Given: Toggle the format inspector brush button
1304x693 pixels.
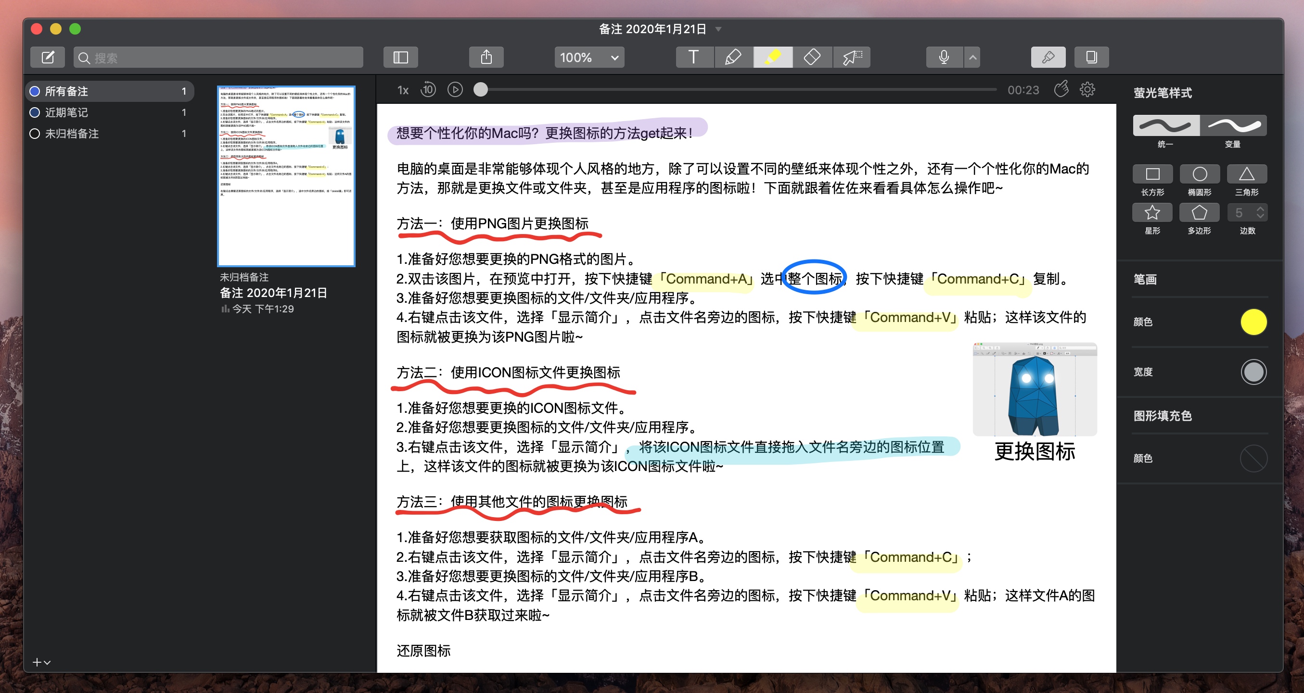Looking at the screenshot, I should point(1048,57).
